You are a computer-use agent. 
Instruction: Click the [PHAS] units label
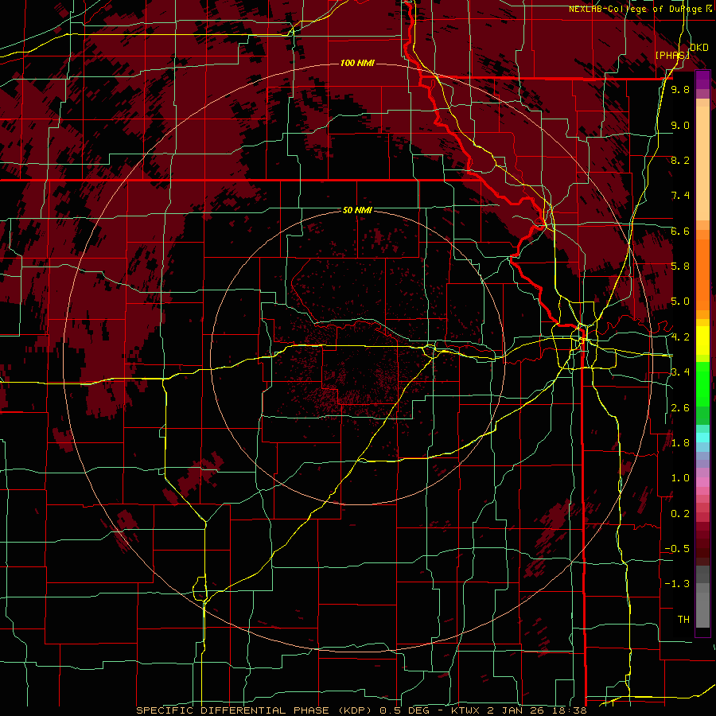point(672,55)
